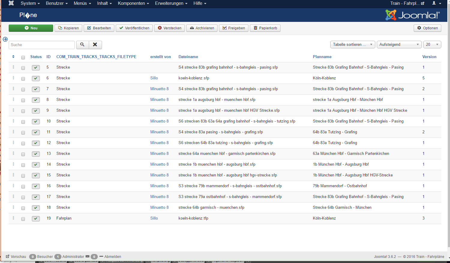The width and height of the screenshot is (450, 263).
Task: Check the select-all checkbox in table header
Action: click(23, 58)
